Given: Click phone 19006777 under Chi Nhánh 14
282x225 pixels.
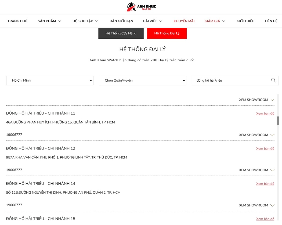Looking at the screenshot, I should click(x=14, y=205).
